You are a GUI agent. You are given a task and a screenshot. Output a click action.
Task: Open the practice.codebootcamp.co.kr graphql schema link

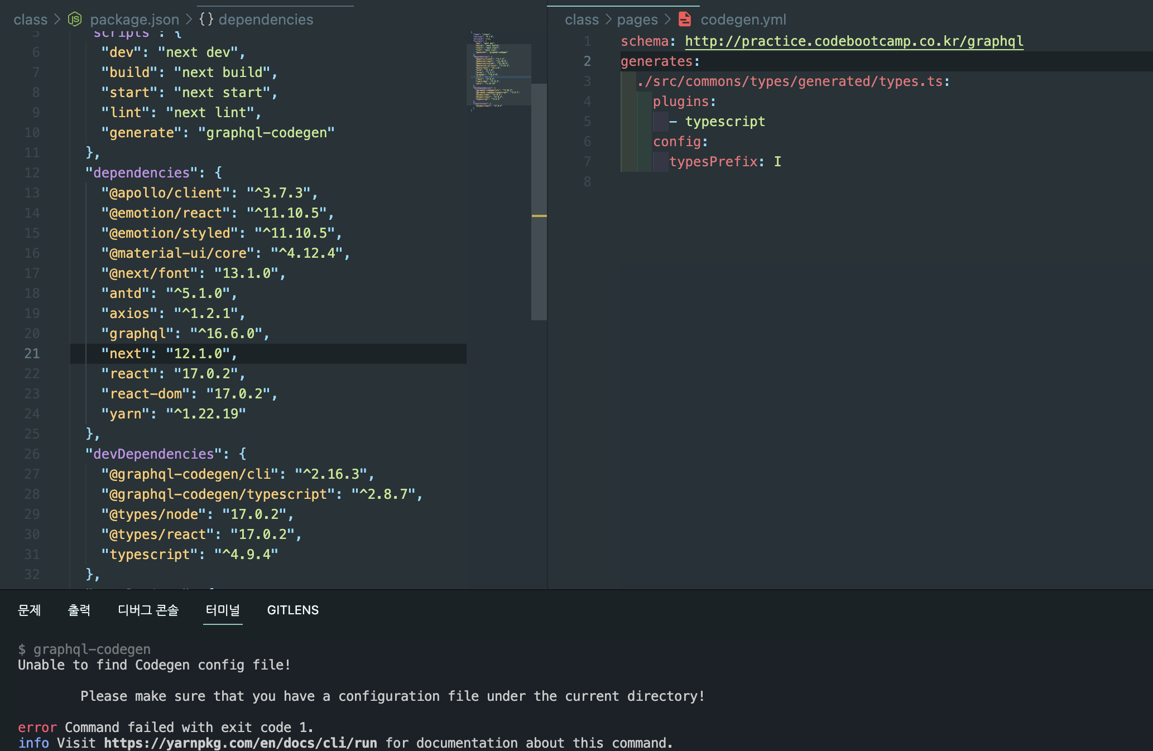tap(854, 41)
